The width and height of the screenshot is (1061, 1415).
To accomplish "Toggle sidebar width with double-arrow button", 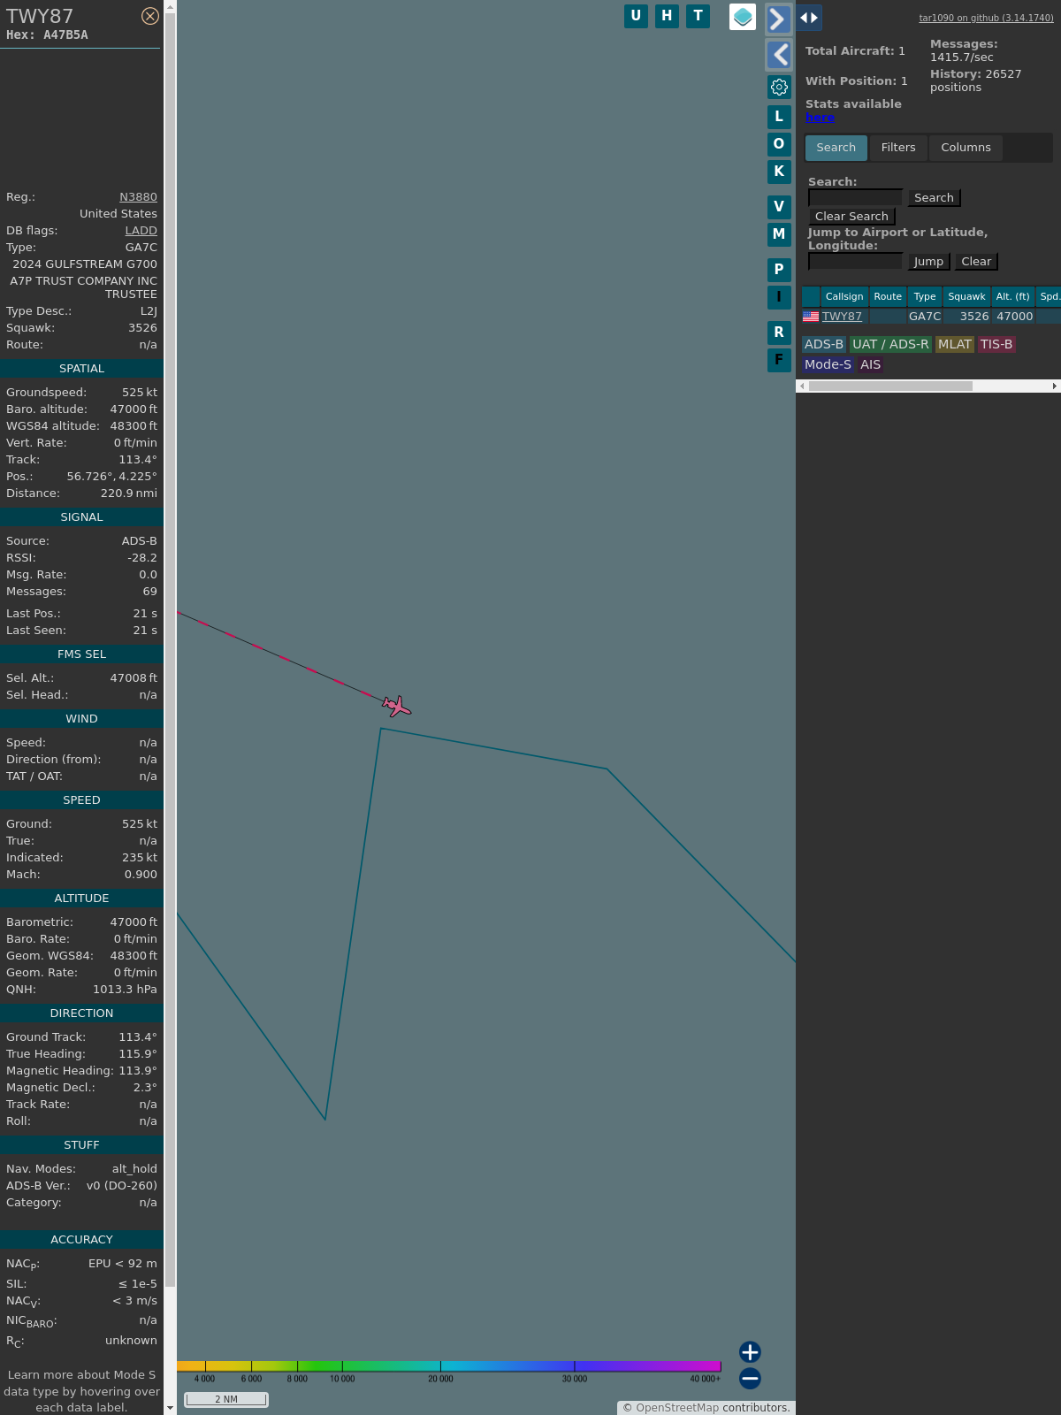I will tap(809, 18).
